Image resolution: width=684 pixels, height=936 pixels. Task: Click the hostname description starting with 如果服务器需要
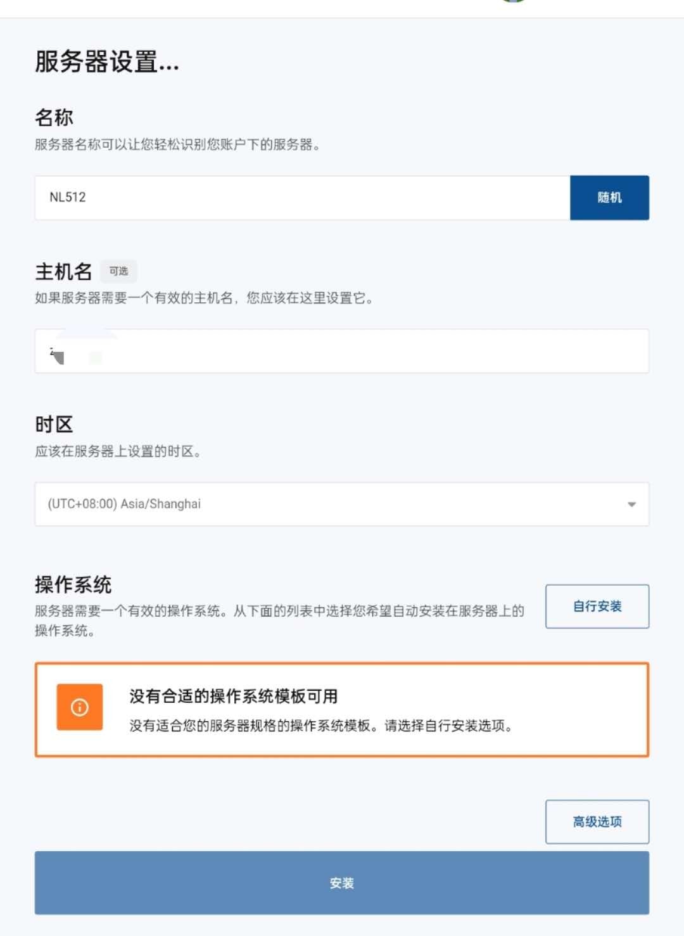click(204, 298)
